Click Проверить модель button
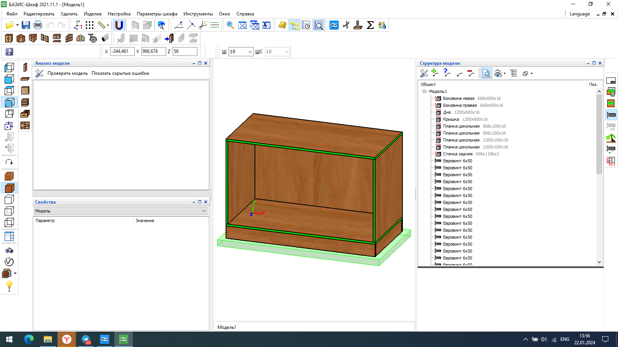The width and height of the screenshot is (618, 347). (x=67, y=73)
